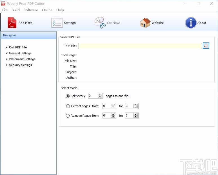Click the Add PDFs toolbar label

point(25,23)
